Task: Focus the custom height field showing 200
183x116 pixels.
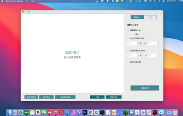Action: tap(152, 43)
